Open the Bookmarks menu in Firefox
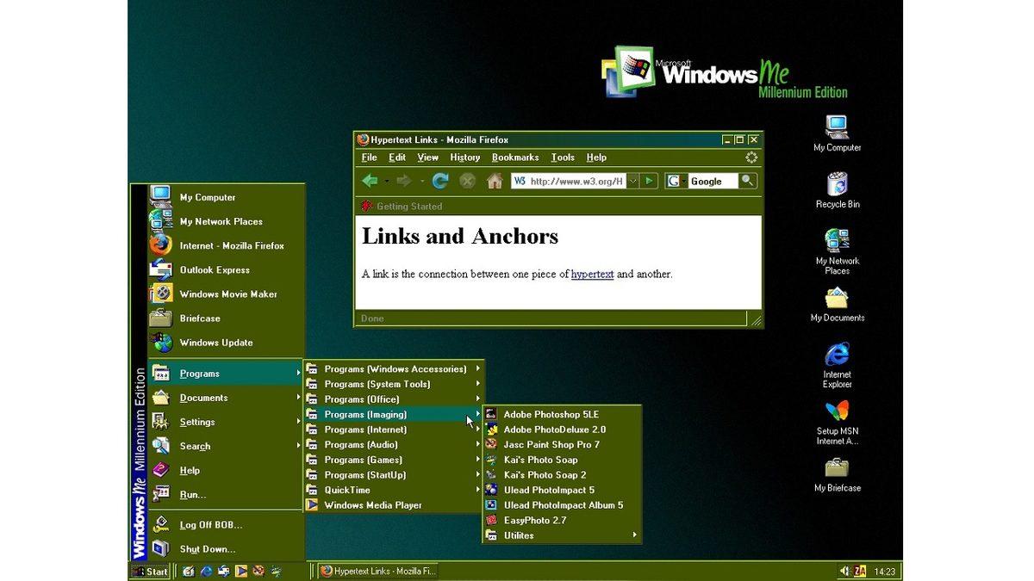The height and width of the screenshot is (581, 1034). [x=514, y=158]
